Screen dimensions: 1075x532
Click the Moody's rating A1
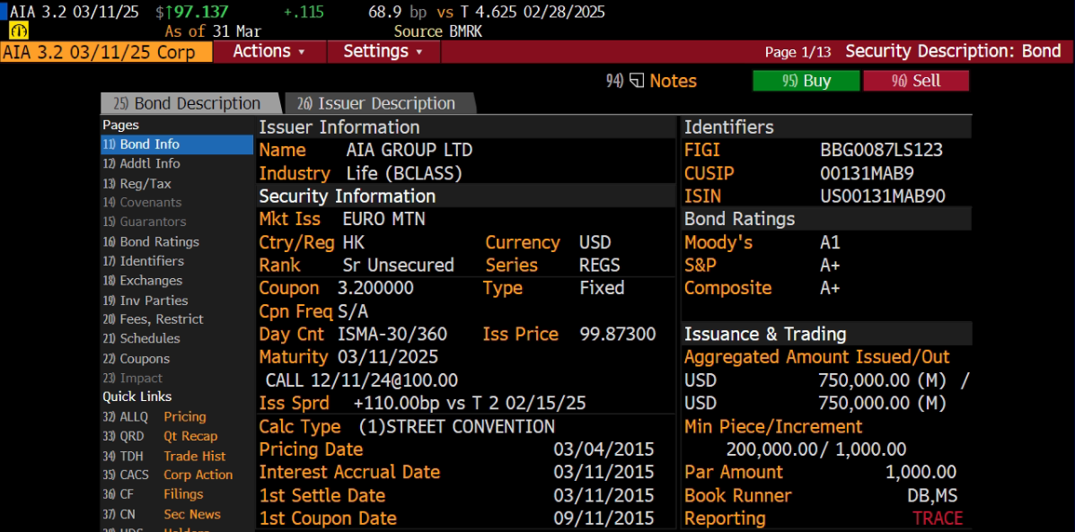pos(830,242)
